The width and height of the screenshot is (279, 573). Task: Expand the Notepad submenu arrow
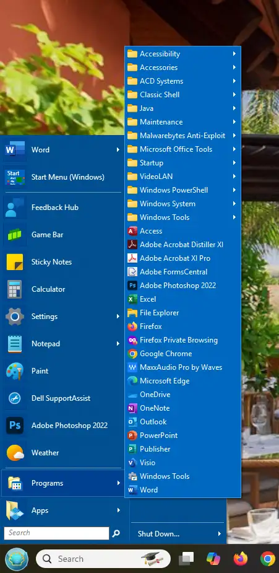(x=118, y=344)
